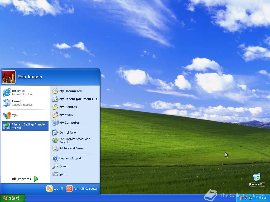The width and height of the screenshot is (270, 202).
Task: Click the volume speaker tray icon
Action: [x=245, y=198]
